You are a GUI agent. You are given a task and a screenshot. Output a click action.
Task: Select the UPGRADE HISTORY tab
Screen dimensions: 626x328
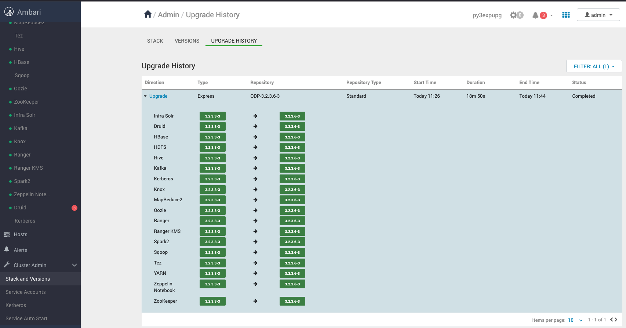point(234,41)
